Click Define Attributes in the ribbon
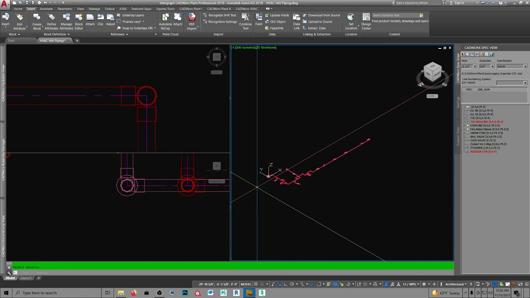 coord(51,22)
